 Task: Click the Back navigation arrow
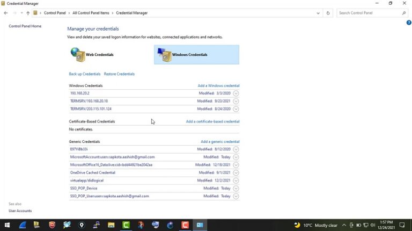[6, 13]
